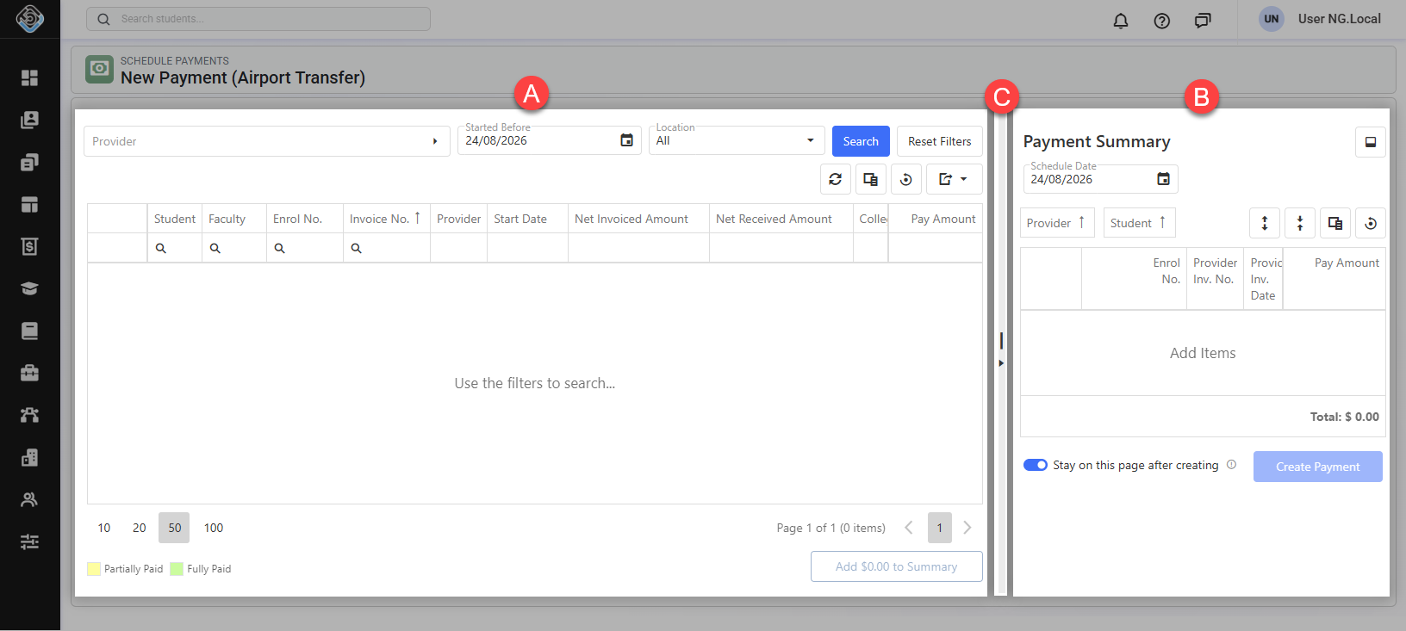Click Add $0.00 to Summary button
Viewport: 1406px width, 631px height.
[x=896, y=566]
